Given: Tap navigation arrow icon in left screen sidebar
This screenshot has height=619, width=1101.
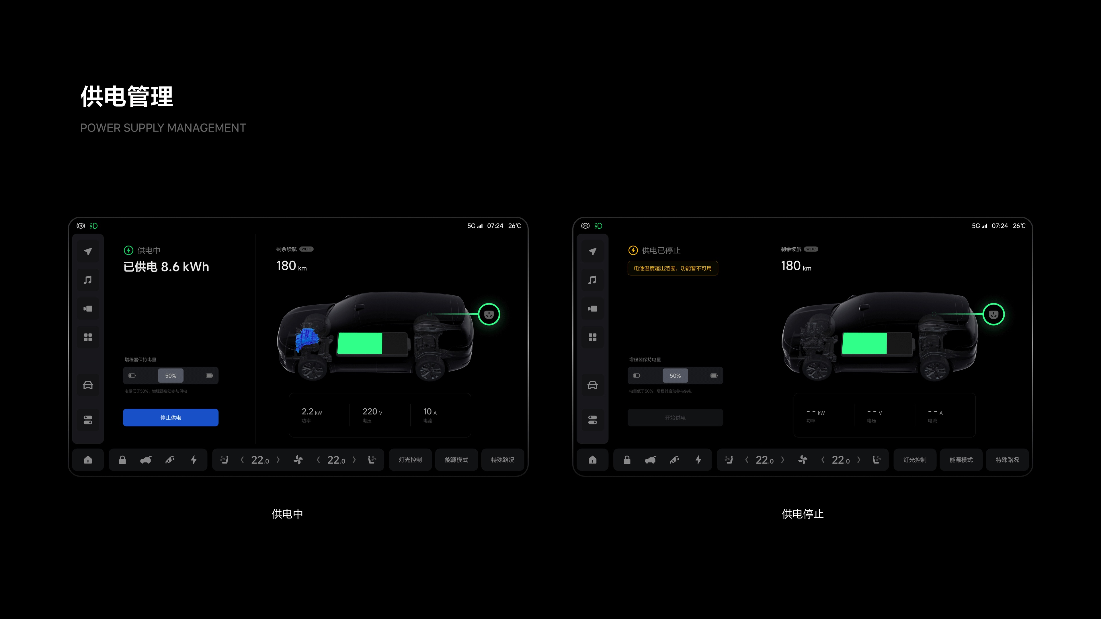Looking at the screenshot, I should tap(88, 252).
